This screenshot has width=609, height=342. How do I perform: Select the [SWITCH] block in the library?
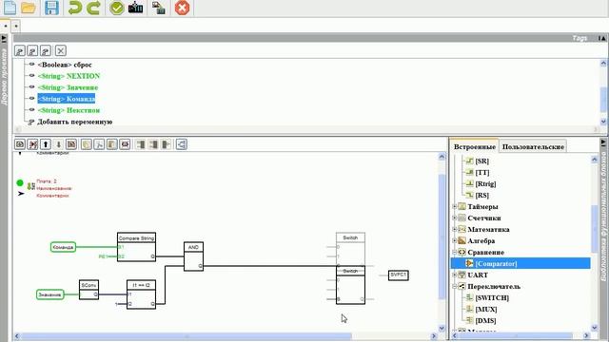pyautogui.click(x=492, y=297)
